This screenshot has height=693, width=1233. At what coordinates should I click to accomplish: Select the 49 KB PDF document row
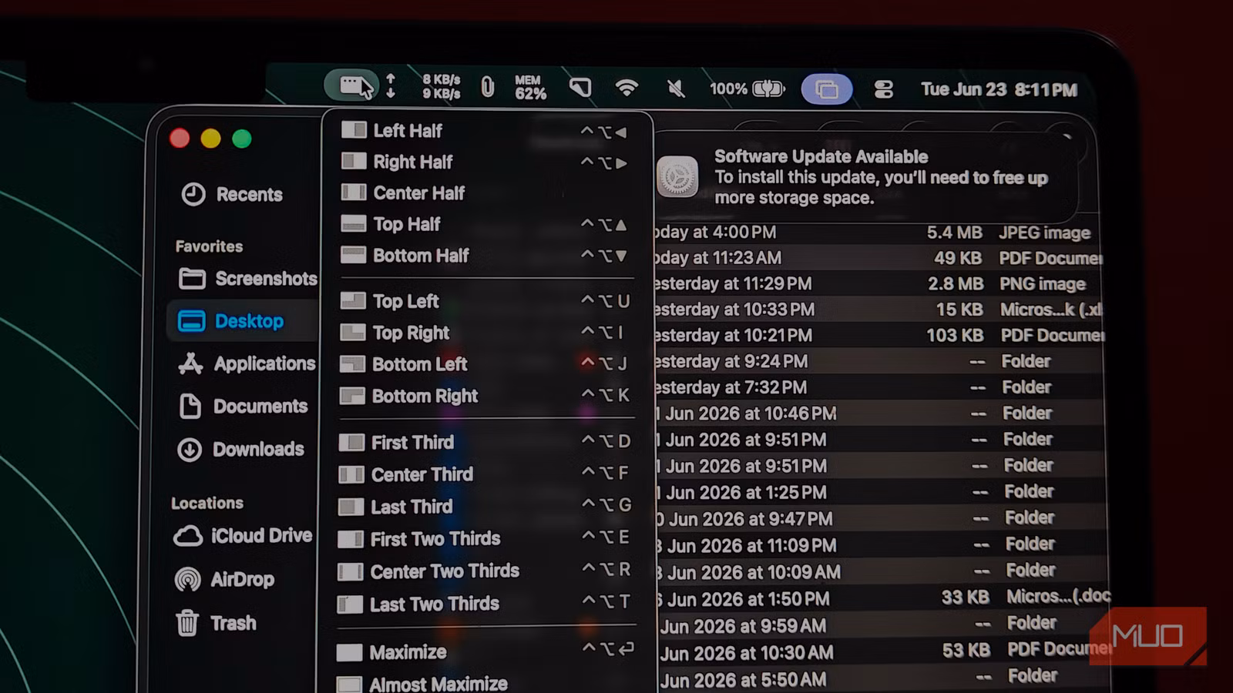click(877, 258)
